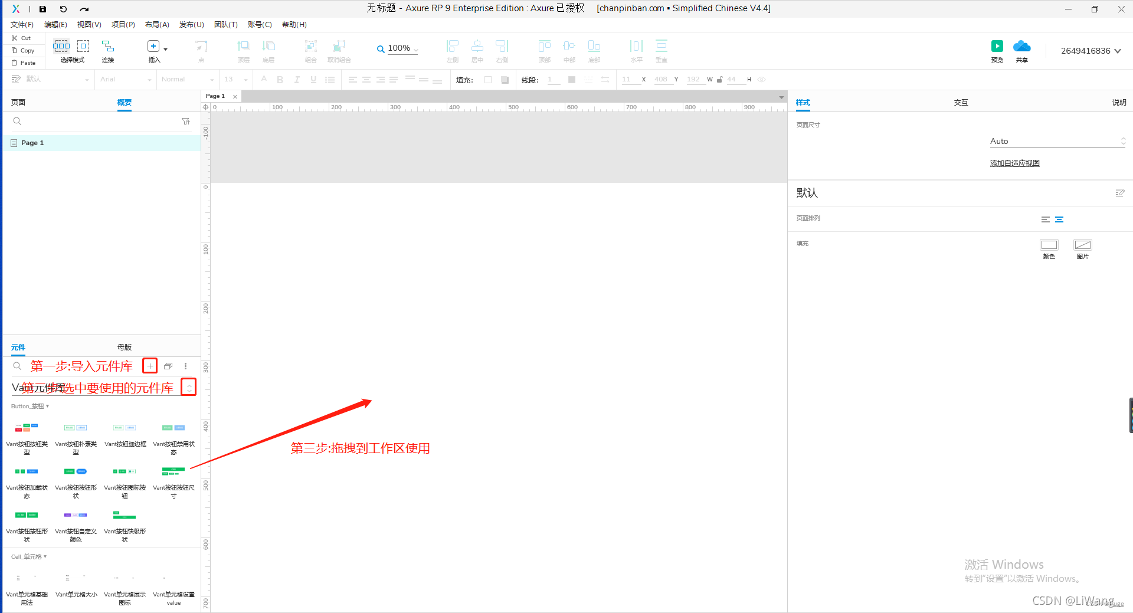1133x613 pixels.
Task: Open the Normal font weight dropdown
Action: click(x=212, y=80)
